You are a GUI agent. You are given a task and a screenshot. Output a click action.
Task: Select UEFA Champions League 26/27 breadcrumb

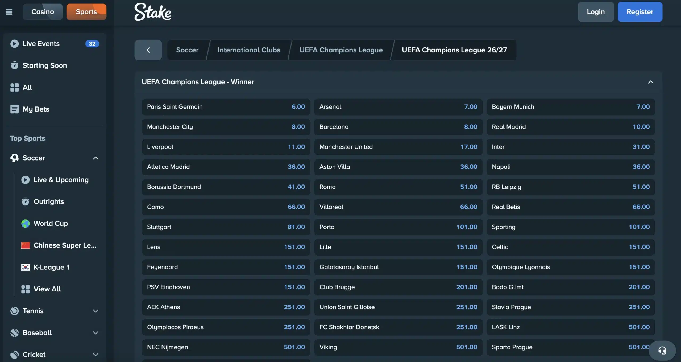(x=454, y=50)
